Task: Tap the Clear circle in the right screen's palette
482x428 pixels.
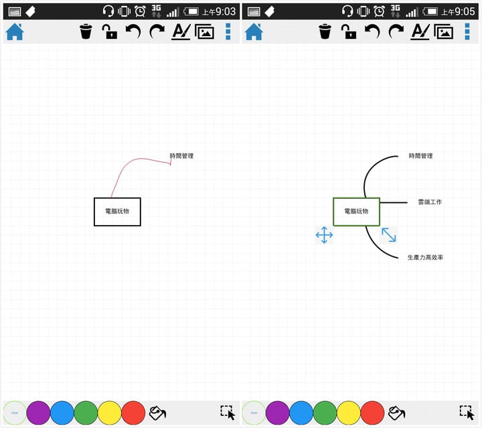Action: click(254, 413)
